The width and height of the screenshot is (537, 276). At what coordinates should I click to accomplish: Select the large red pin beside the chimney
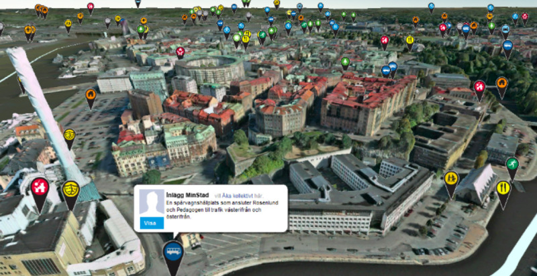point(40,192)
